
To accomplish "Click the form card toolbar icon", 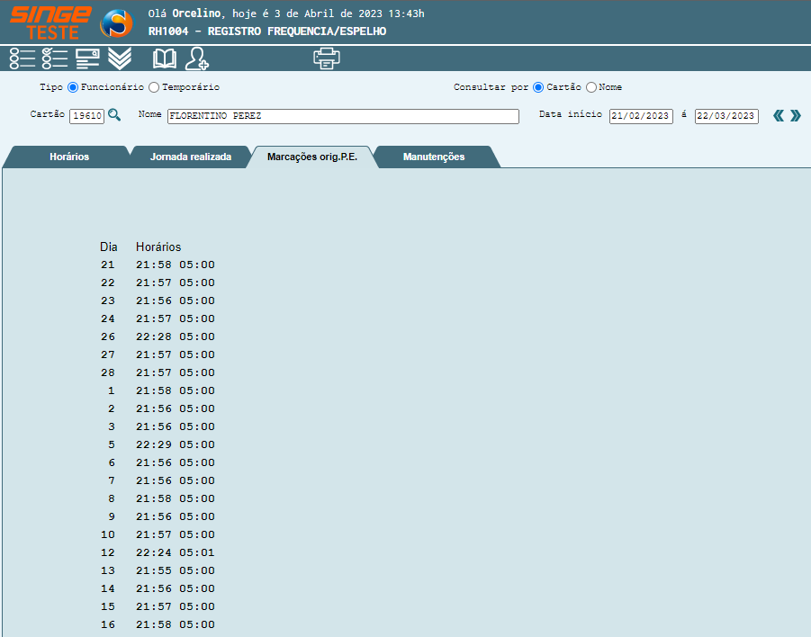I will [x=87, y=58].
